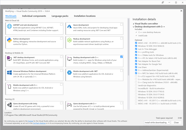Click the Desktop development with C++ monitor icon

click(x=69, y=59)
